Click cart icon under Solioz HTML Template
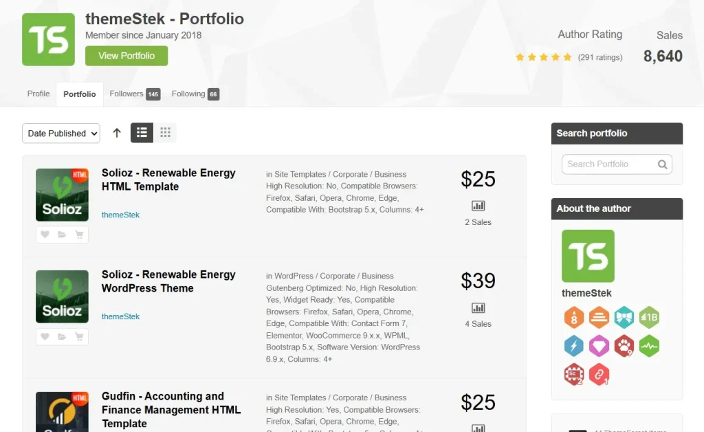 pos(79,235)
